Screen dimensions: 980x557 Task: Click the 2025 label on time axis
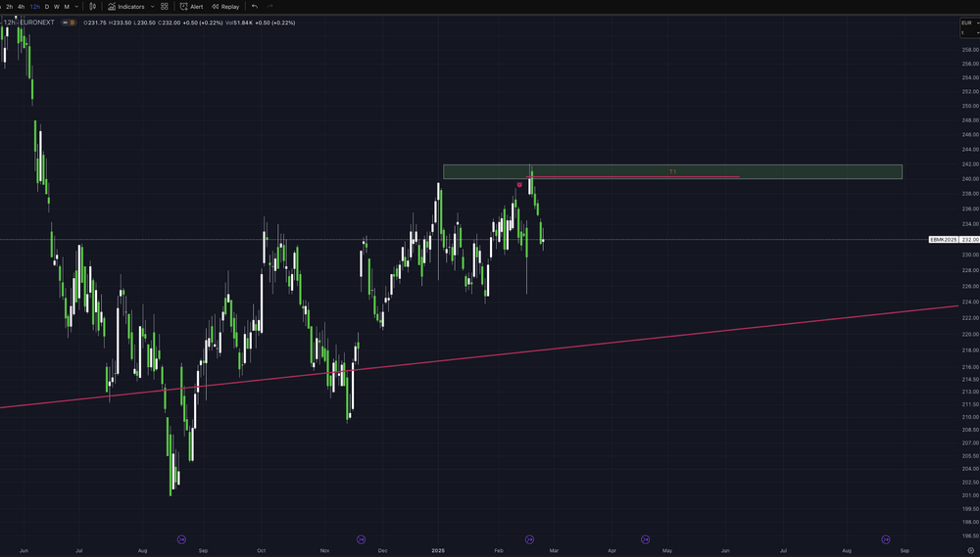(x=438, y=551)
